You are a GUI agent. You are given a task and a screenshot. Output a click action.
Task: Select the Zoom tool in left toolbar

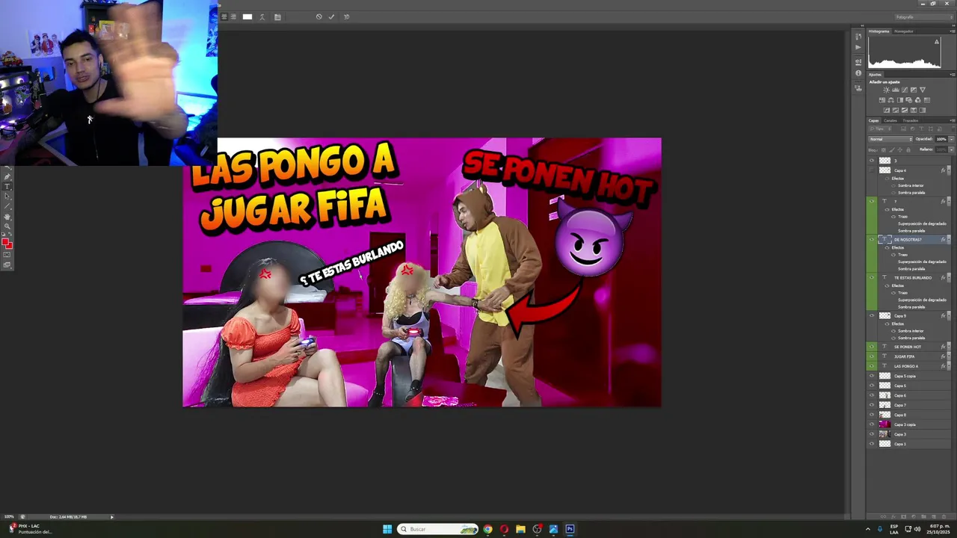(x=7, y=226)
